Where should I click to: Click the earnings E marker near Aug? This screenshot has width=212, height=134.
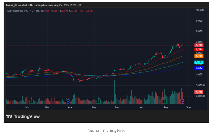[x=165, y=101]
